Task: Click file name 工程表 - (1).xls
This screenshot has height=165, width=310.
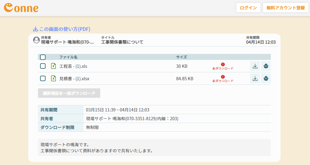Action: pos(73,66)
